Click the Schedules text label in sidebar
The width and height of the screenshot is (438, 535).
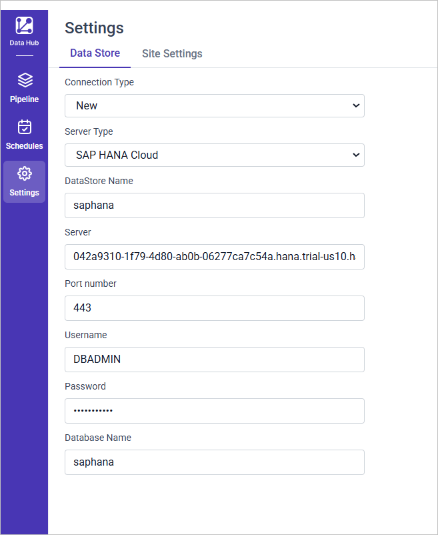[x=24, y=146]
